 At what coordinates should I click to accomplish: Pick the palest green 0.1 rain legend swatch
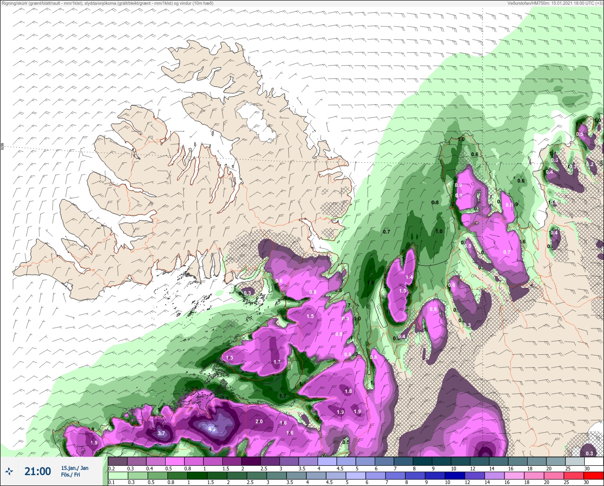click(117, 475)
